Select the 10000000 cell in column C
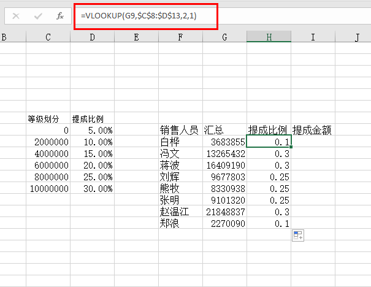Screen dimensions: 371x287 (x=48, y=189)
